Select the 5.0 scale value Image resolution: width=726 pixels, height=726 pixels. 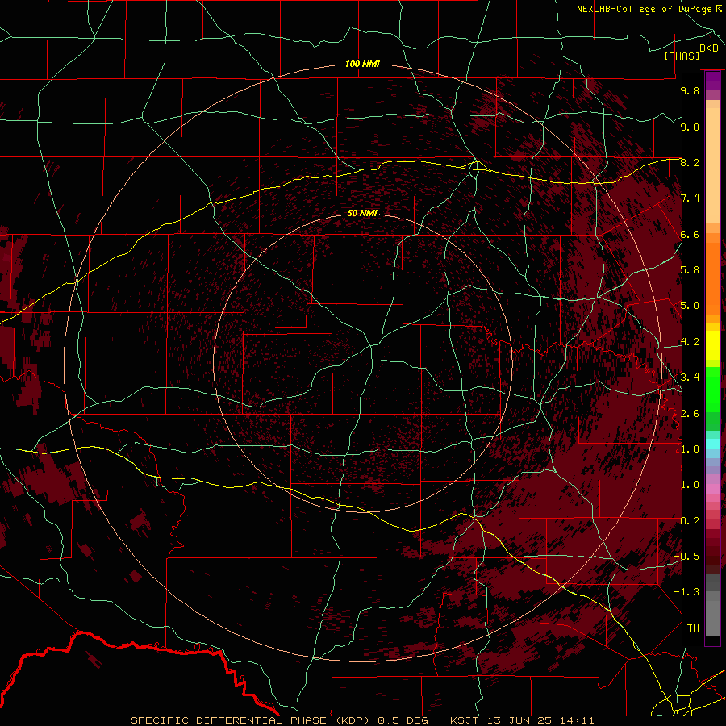690,306
